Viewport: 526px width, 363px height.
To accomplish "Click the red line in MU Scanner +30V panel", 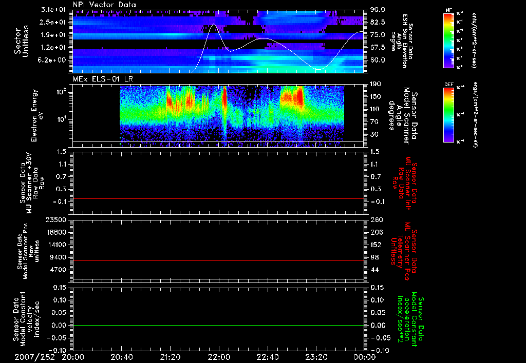I will 218,198.
